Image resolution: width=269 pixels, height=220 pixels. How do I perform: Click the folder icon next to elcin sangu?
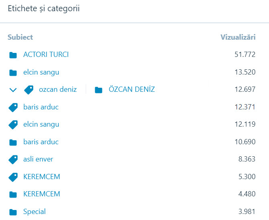point(13,73)
